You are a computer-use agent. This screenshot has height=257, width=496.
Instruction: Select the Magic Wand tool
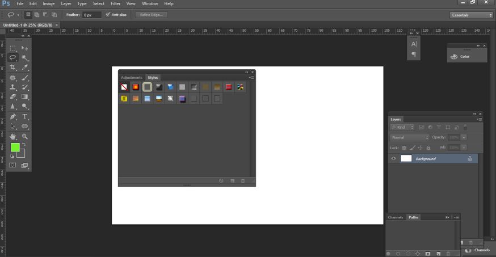click(24, 58)
